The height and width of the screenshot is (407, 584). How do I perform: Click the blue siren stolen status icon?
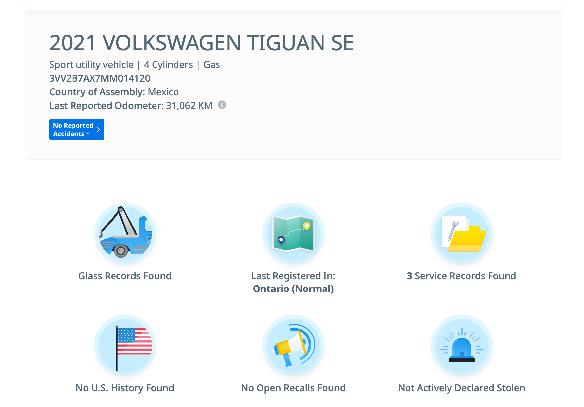(462, 346)
